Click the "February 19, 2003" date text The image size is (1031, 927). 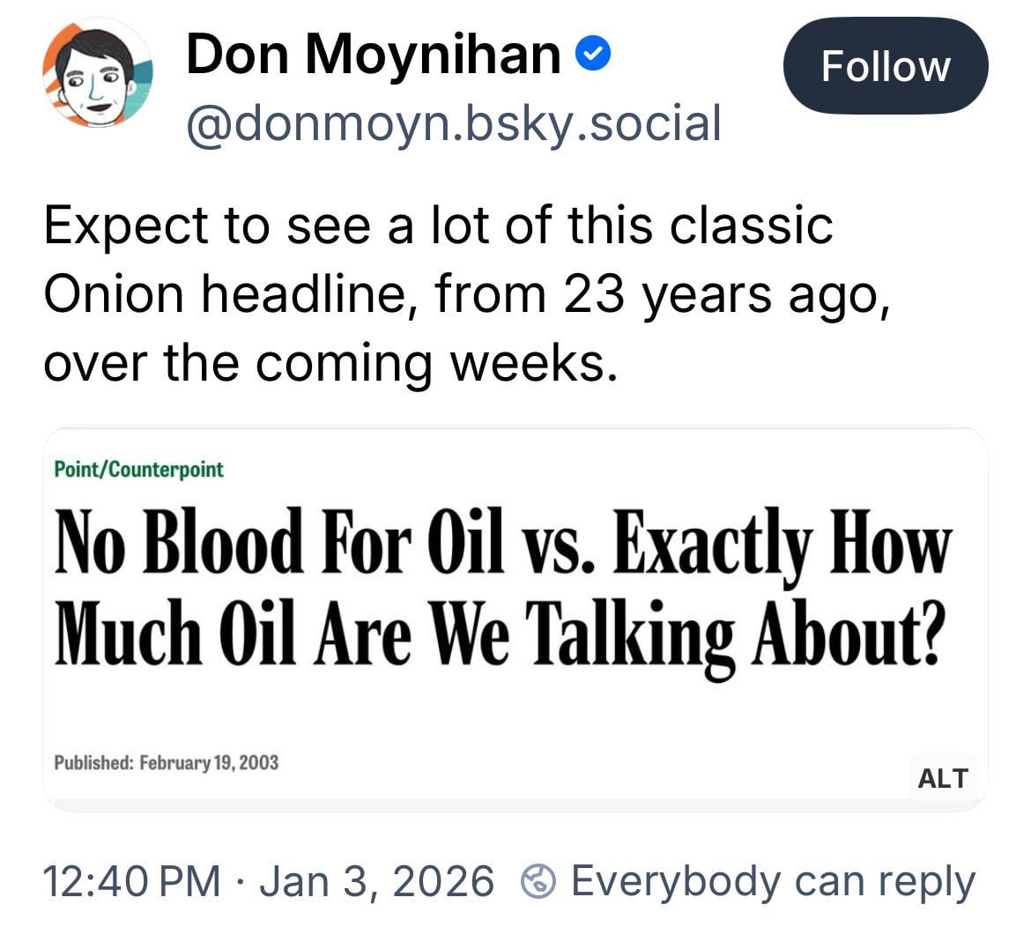pos(209,762)
